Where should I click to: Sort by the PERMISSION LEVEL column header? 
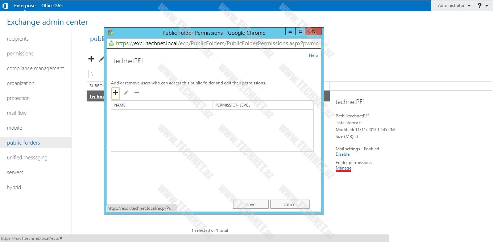click(232, 105)
